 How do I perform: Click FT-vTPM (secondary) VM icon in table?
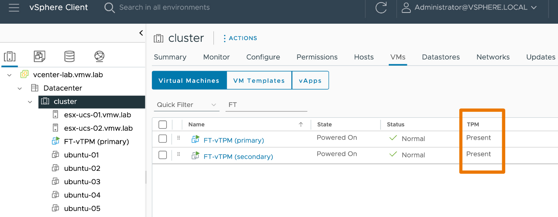tap(195, 156)
